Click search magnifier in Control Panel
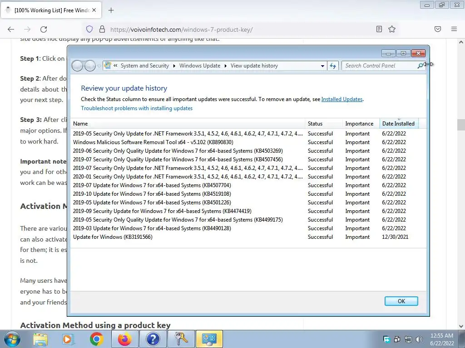Viewport: 465px width, 348px height. [420, 66]
